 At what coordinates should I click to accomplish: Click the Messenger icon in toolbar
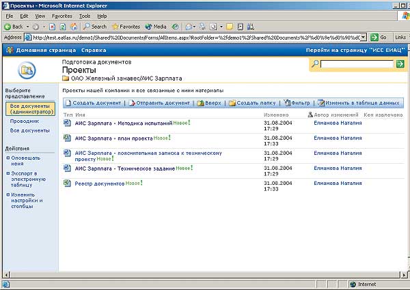(251, 27)
